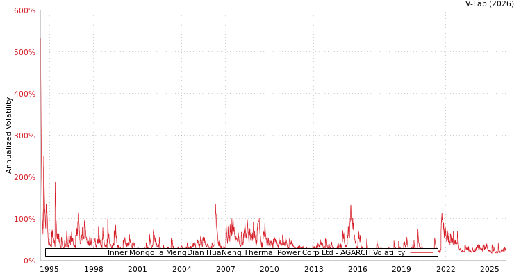
Task: Click the 100% y-axis label
Action: [x=24, y=219]
